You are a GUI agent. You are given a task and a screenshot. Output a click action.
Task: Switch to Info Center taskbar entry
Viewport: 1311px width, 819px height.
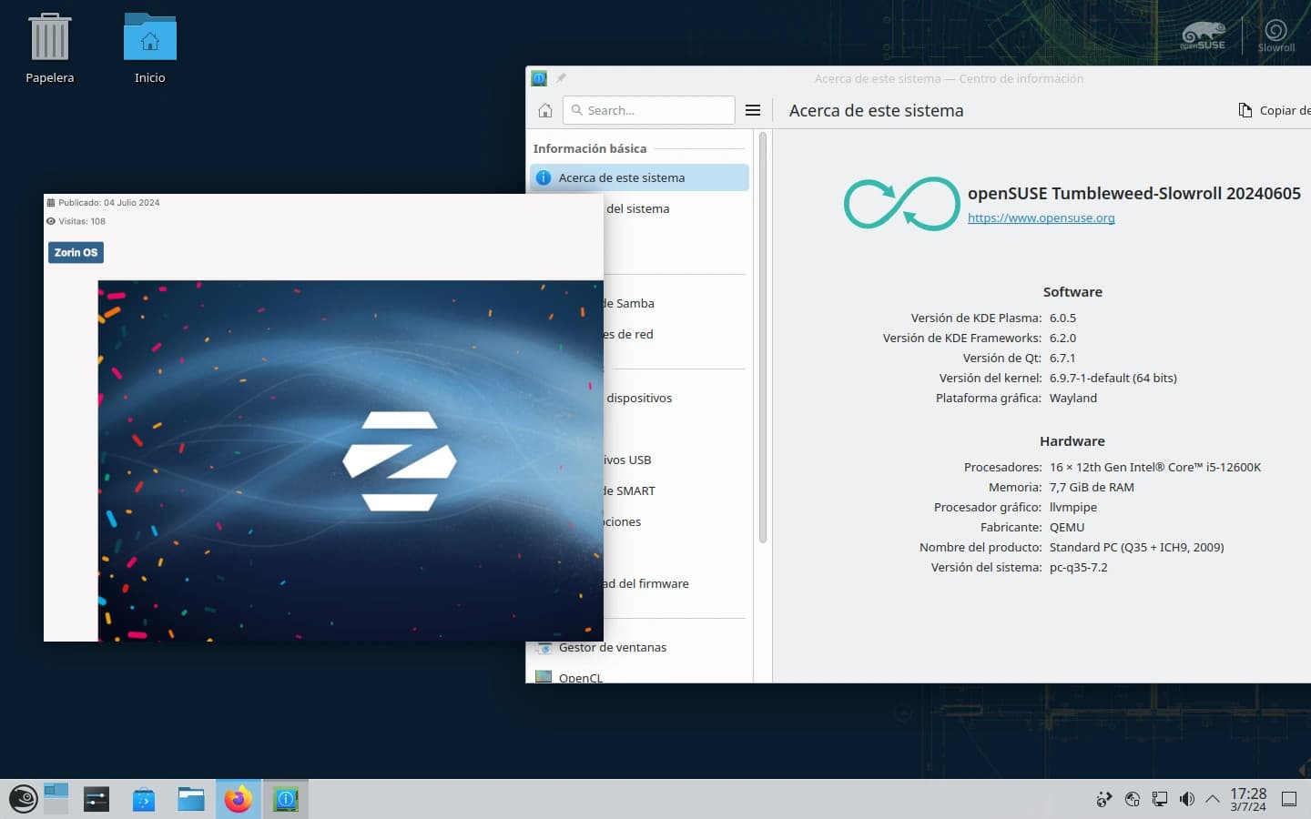(286, 799)
